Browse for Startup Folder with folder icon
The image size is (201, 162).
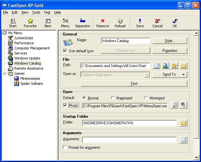184,123
